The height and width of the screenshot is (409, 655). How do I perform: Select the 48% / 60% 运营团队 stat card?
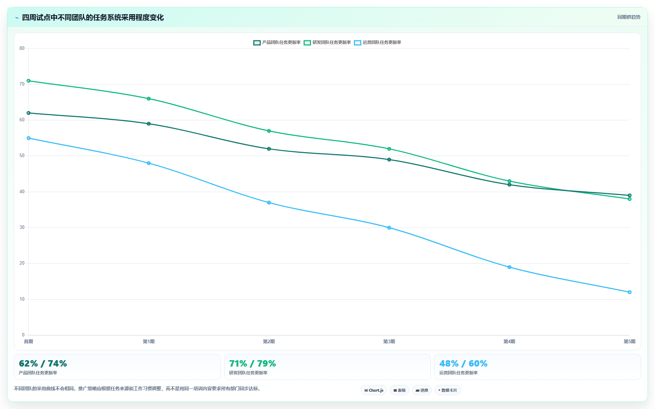click(538, 367)
